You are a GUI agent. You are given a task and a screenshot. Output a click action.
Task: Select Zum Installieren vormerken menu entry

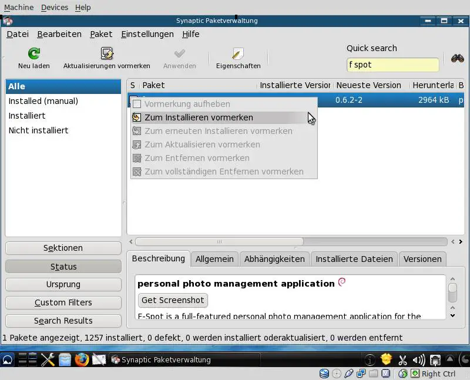pyautogui.click(x=224, y=117)
